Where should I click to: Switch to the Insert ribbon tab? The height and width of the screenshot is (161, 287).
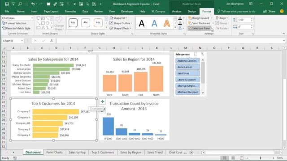click(x=34, y=11)
